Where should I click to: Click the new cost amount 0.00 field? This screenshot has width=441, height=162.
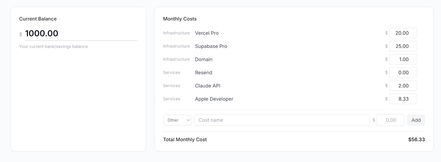click(x=390, y=120)
